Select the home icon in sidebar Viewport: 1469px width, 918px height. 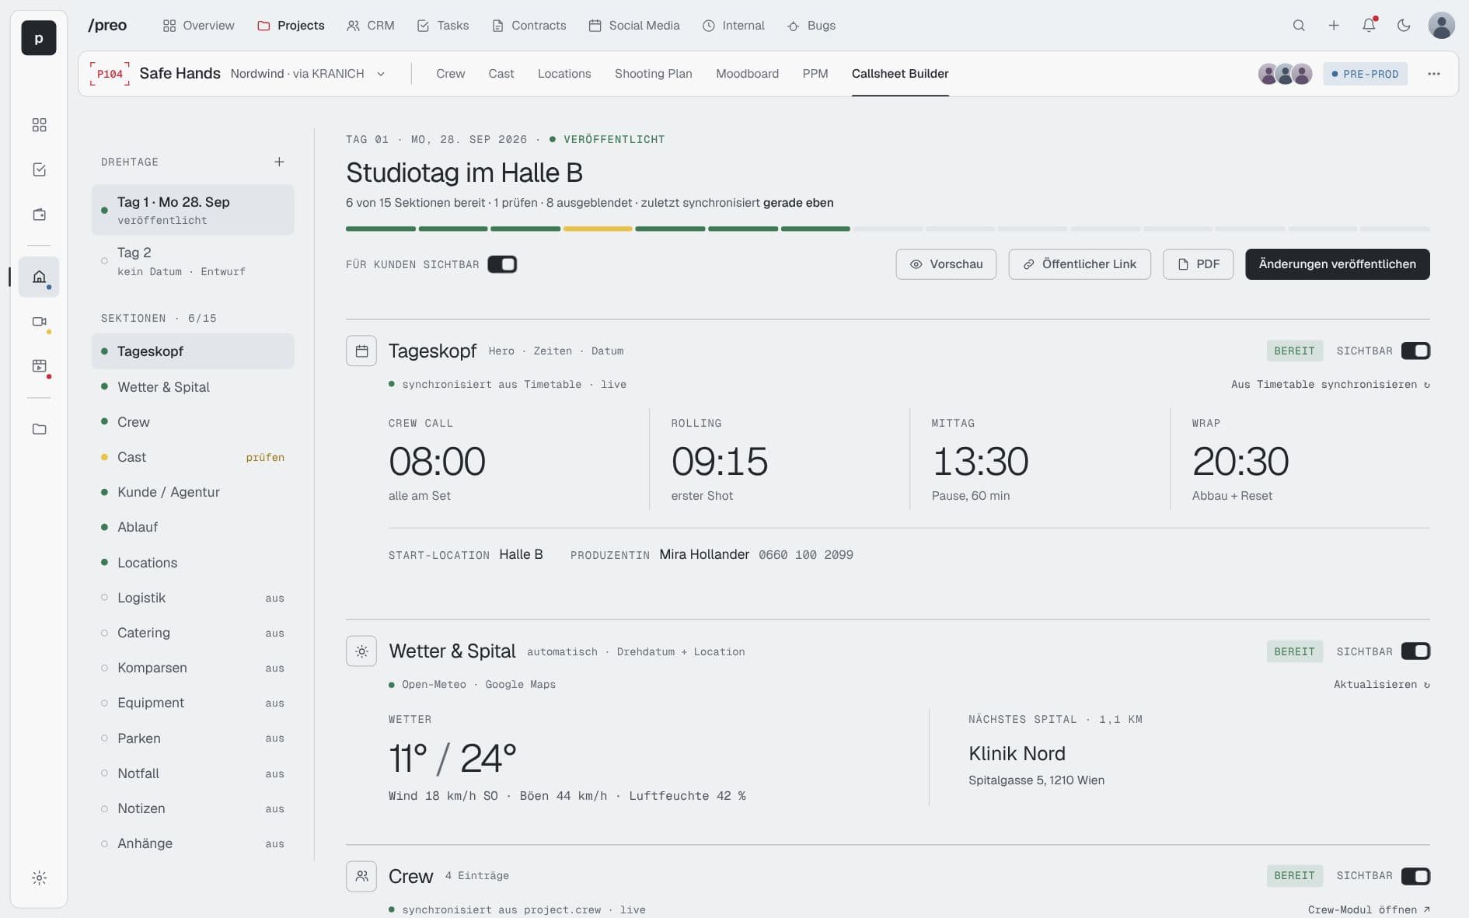pyautogui.click(x=39, y=277)
